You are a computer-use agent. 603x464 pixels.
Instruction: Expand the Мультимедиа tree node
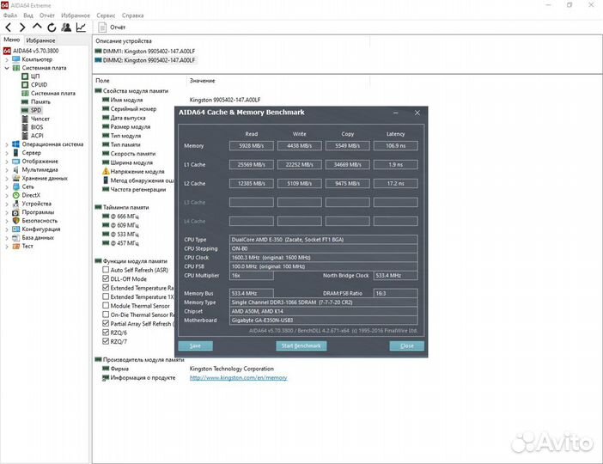(x=7, y=170)
